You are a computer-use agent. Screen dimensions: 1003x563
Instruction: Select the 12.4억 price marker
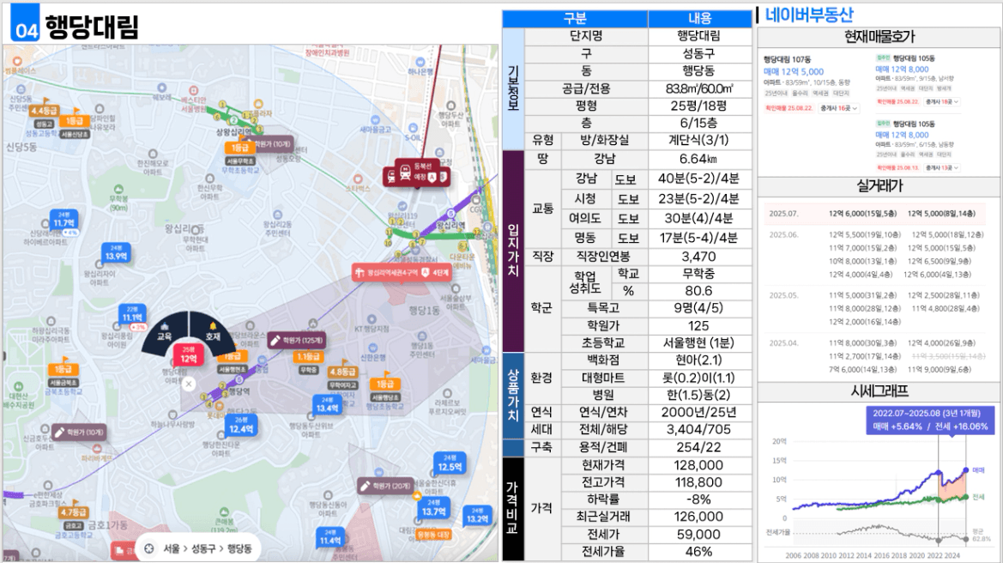[241, 426]
